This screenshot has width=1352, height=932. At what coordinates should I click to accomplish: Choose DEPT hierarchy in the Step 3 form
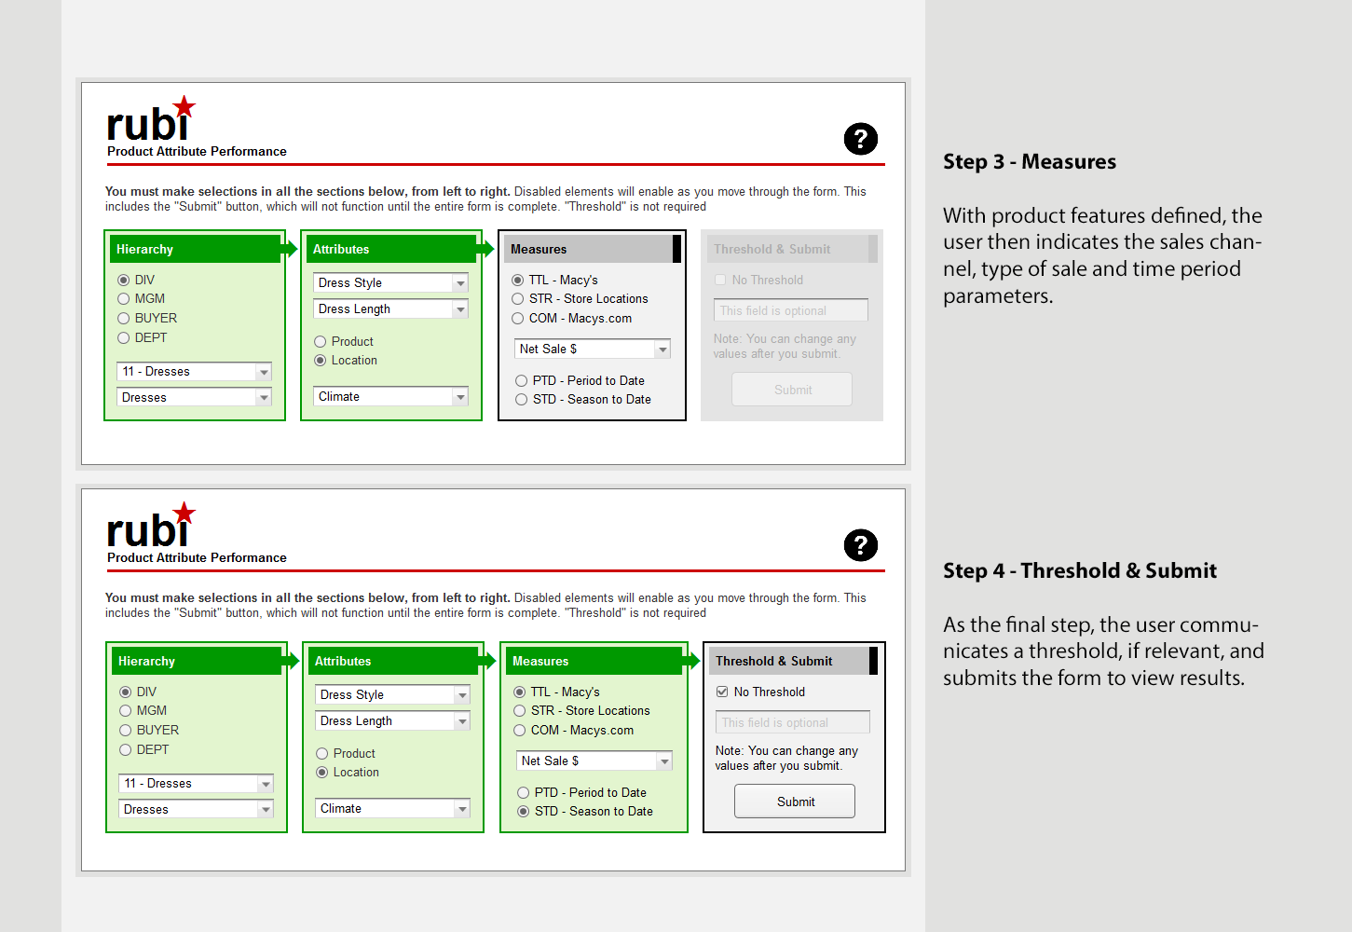pos(123,337)
